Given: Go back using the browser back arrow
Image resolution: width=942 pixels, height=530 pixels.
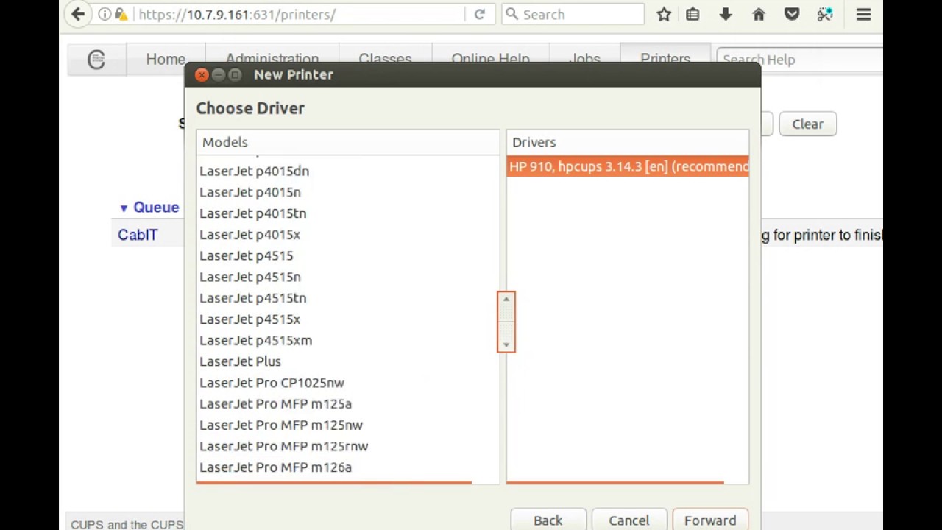Looking at the screenshot, I should pos(78,14).
